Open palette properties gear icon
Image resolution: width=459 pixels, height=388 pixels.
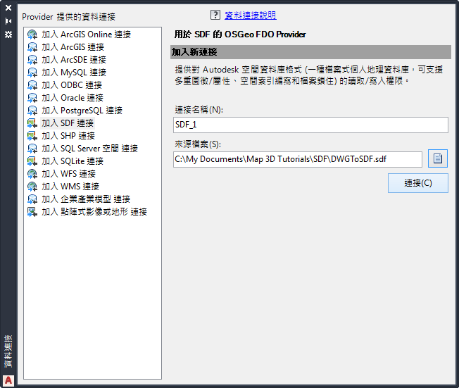point(8,35)
